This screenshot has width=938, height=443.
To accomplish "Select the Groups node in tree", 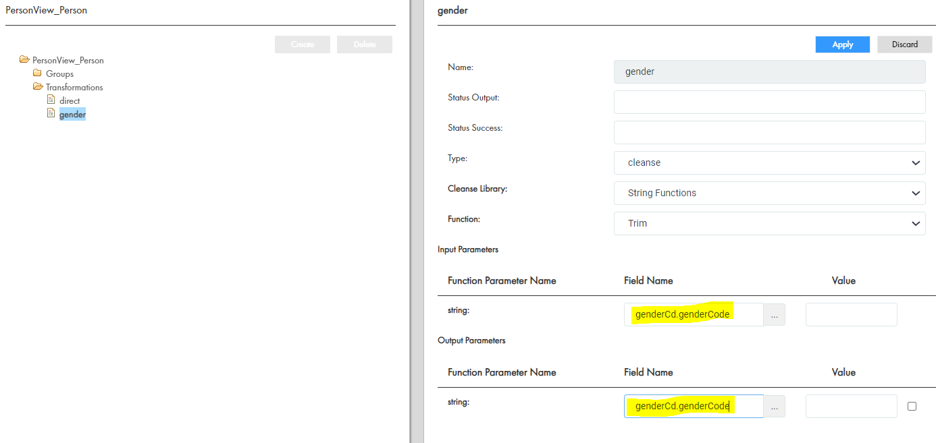I will click(59, 73).
